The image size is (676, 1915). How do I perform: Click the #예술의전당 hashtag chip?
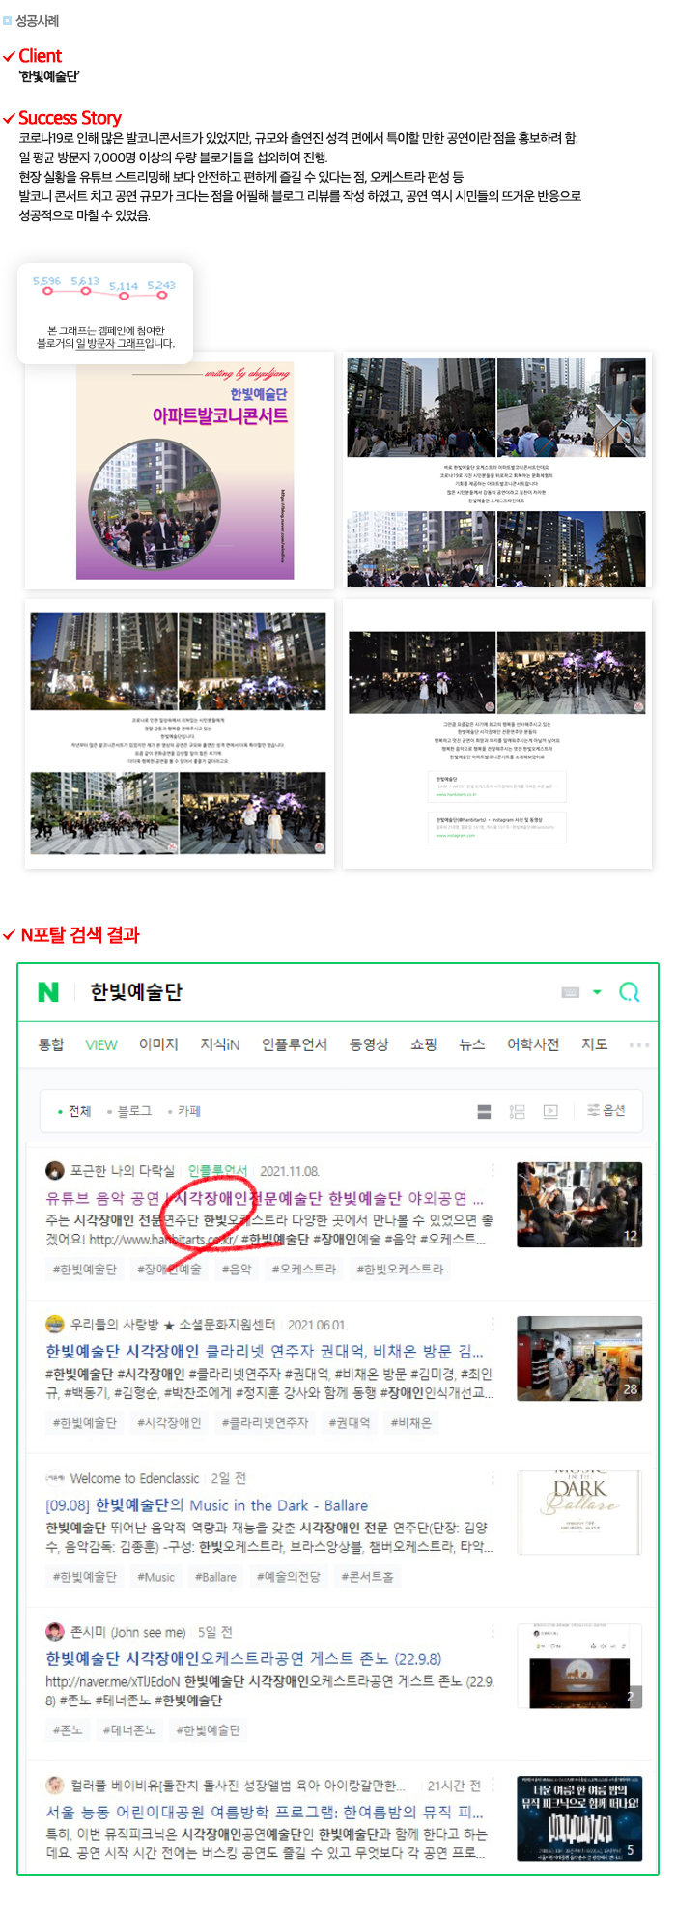click(289, 1577)
